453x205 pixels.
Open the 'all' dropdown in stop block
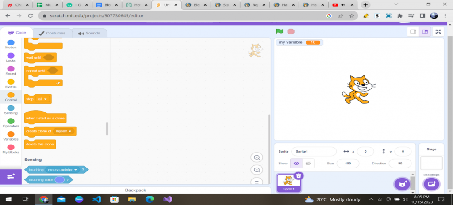point(42,99)
